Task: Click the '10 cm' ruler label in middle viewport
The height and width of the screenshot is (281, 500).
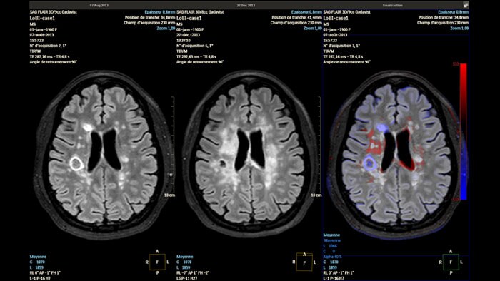Action: pyautogui.click(x=316, y=195)
